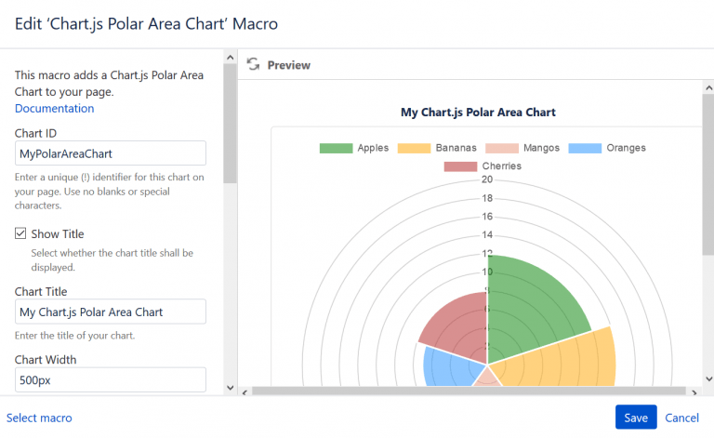This screenshot has height=438, width=714.
Task: Toggle Bananas legend yellow swatch
Action: 414,148
